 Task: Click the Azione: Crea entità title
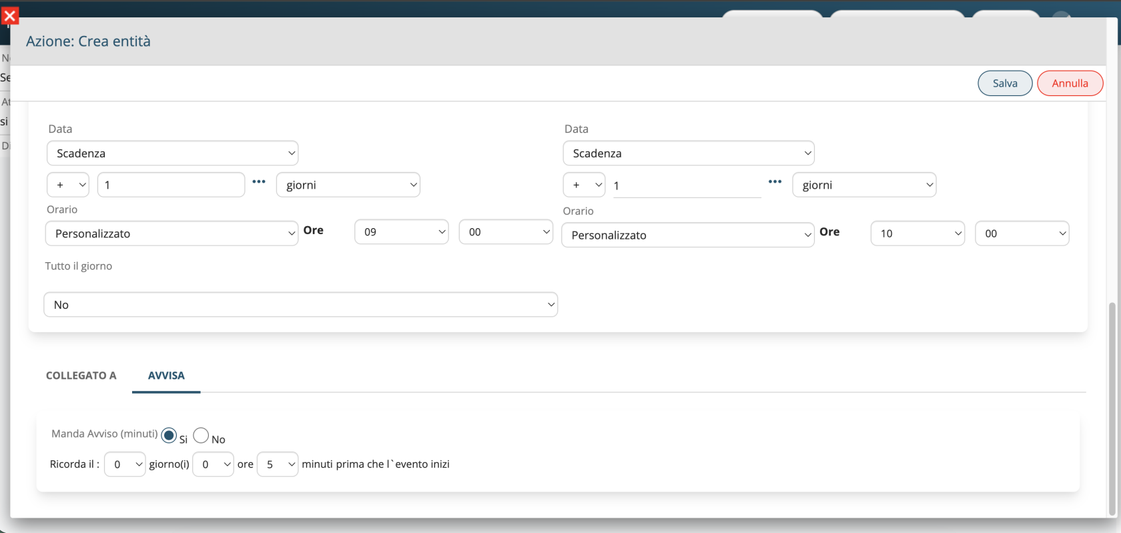88,41
